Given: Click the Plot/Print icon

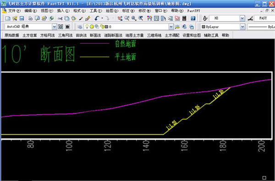Looking at the screenshot, I should tap(31, 18).
